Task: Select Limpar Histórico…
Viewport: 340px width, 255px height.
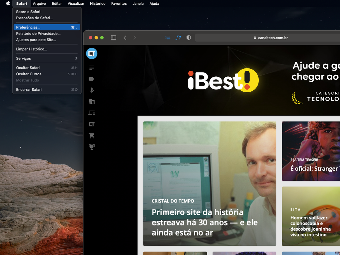Action: (x=47, y=49)
